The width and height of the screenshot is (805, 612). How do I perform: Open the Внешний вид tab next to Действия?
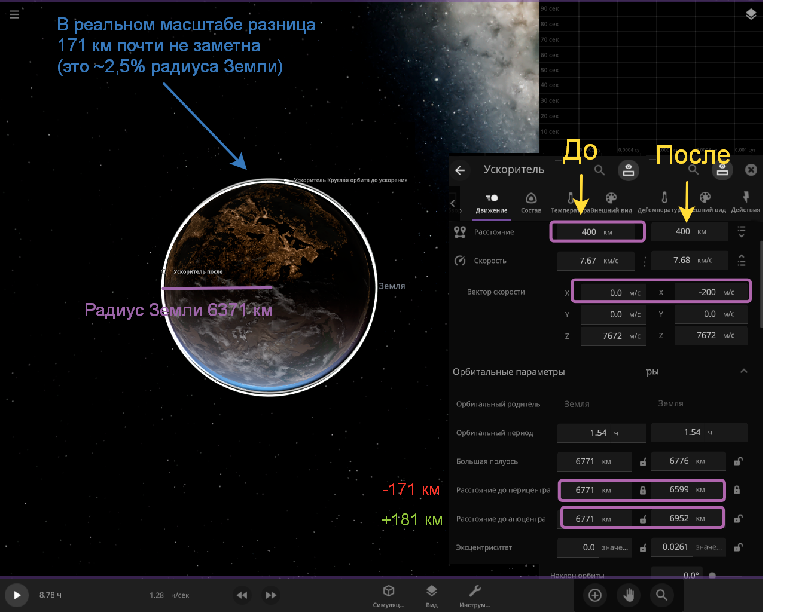706,203
